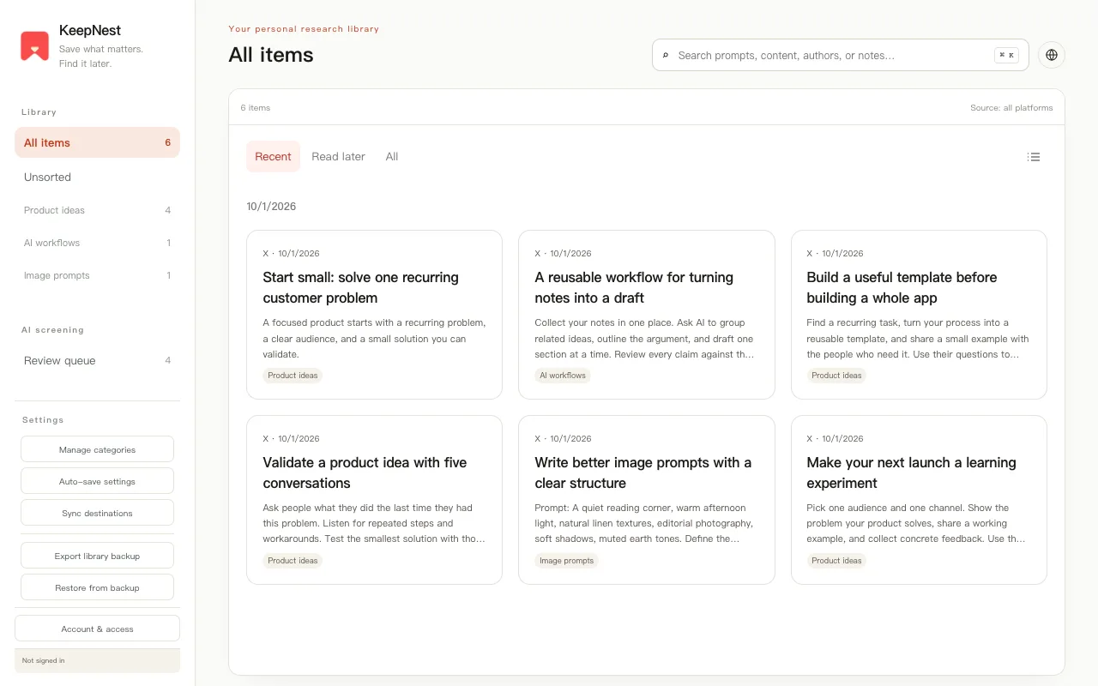Click the ⌘K shortcut badge
This screenshot has width=1098, height=686.
tap(1006, 55)
